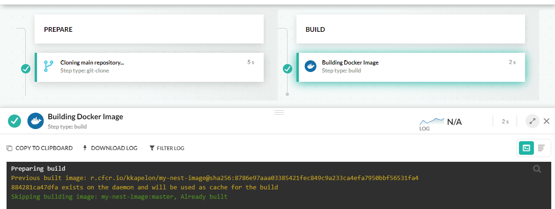Open the Filter Log options
The height and width of the screenshot is (209, 555).
point(167,148)
